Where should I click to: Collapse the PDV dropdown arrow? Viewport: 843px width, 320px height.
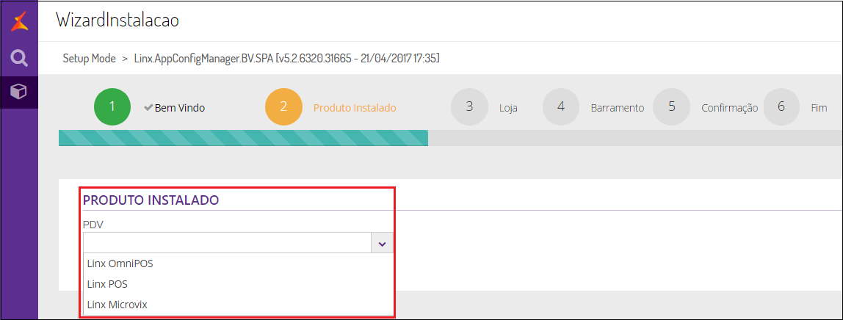click(383, 243)
